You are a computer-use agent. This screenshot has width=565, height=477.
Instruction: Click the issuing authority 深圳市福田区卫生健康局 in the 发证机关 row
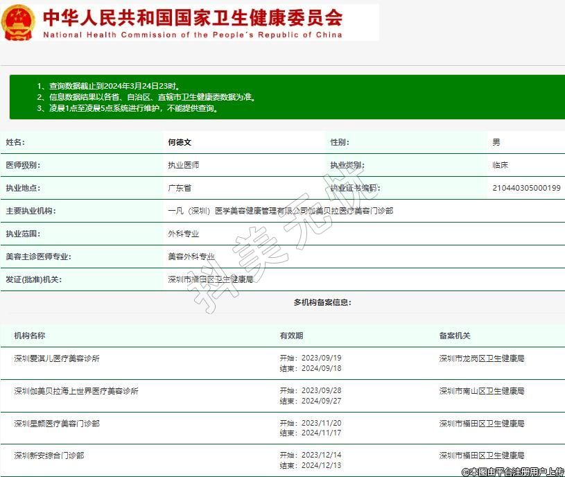(210, 279)
